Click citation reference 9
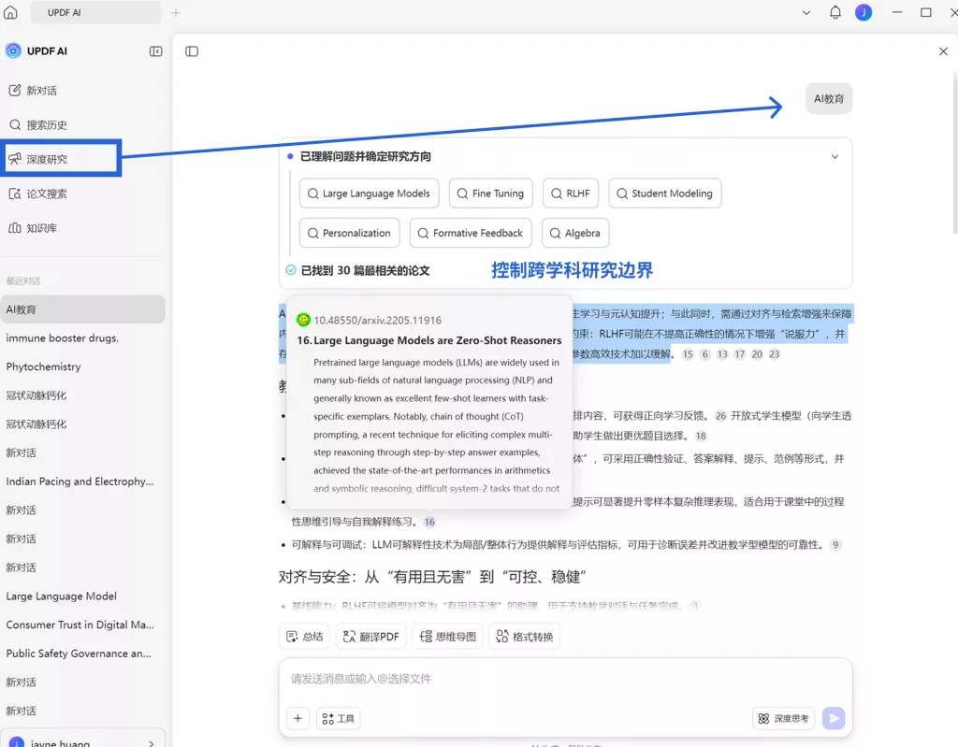 (x=835, y=545)
